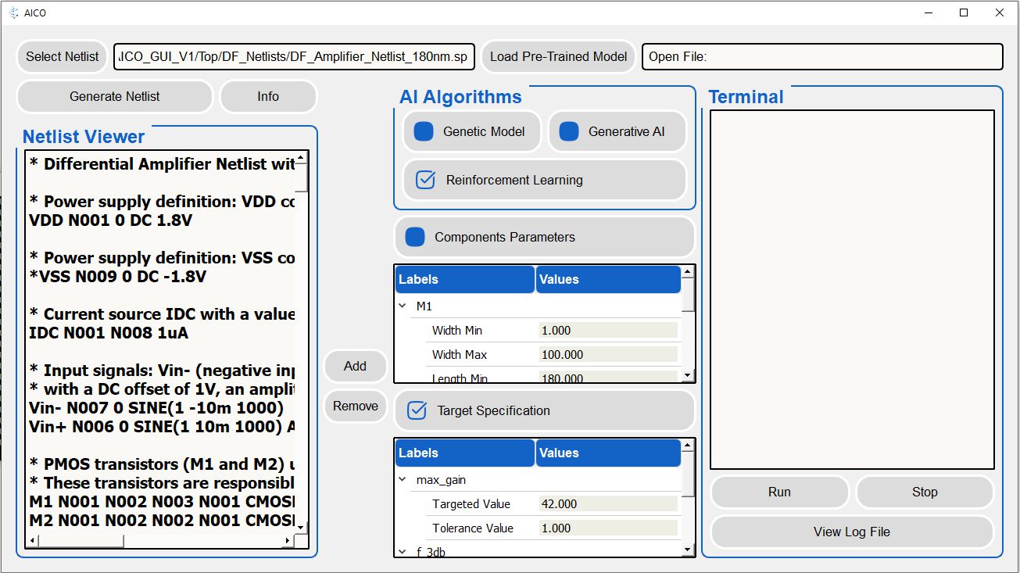Expand the f_3db tree item

point(403,552)
